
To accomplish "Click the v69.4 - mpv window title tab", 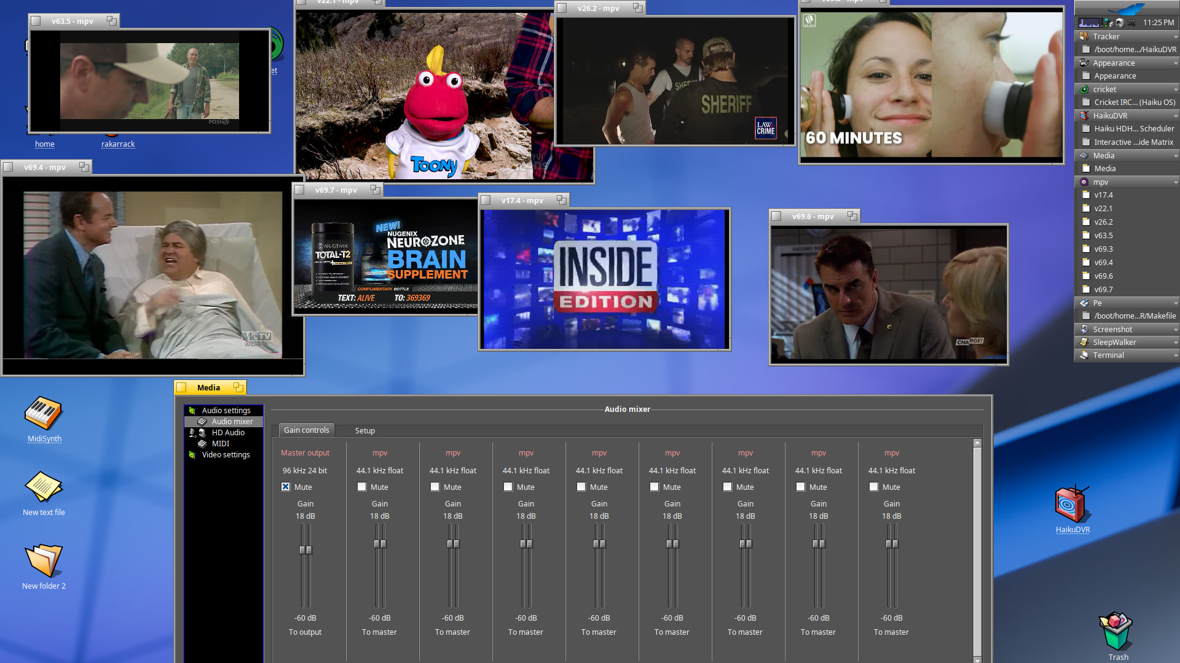I will point(46,168).
